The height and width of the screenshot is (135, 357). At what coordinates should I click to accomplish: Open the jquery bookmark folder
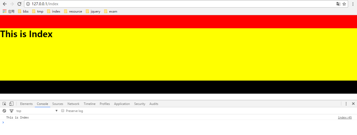pos(93,12)
